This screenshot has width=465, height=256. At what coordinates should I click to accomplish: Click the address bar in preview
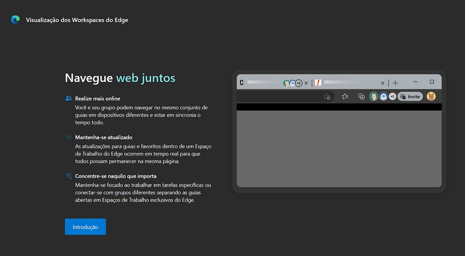279,96
